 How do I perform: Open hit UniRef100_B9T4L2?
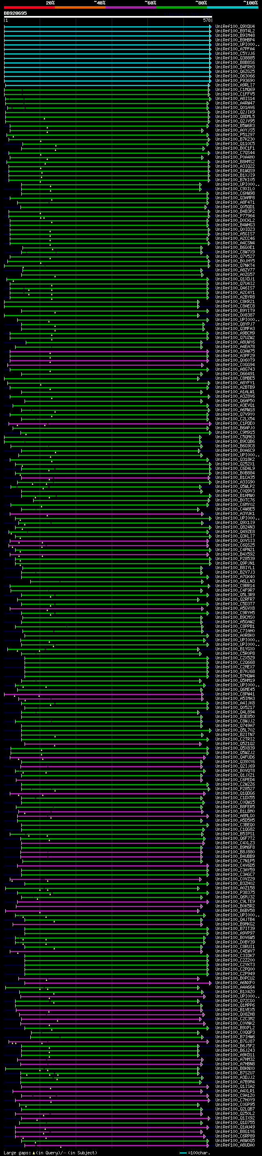(x=235, y=31)
